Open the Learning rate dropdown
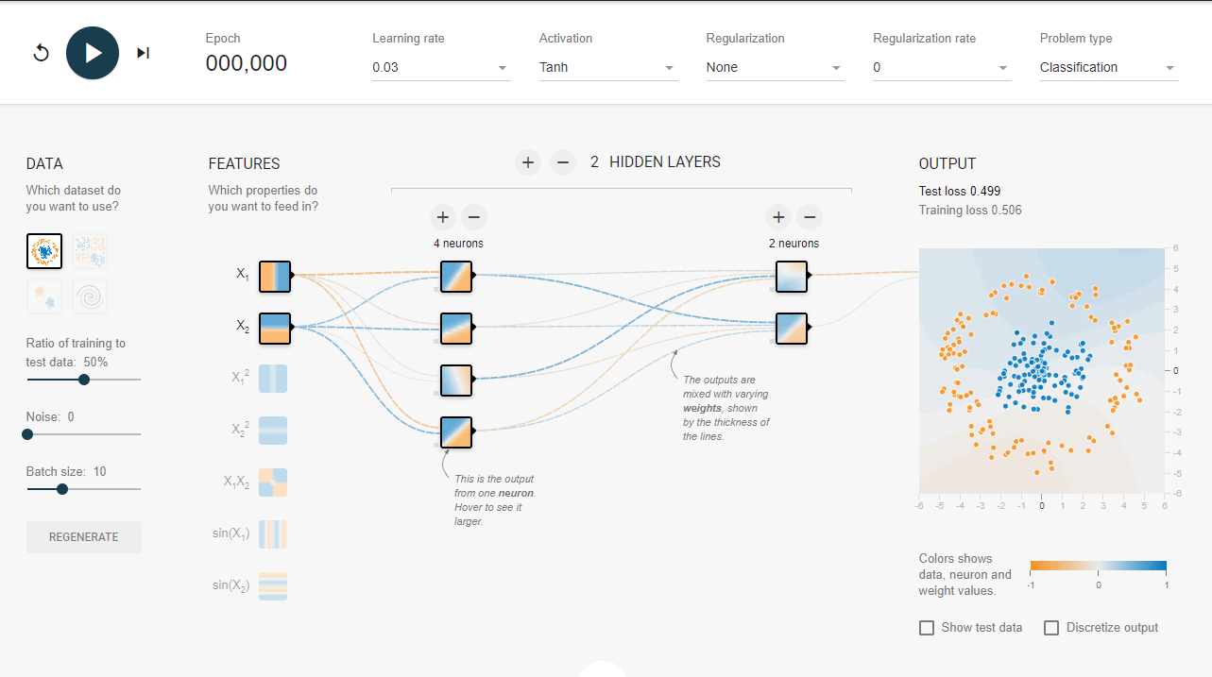Image resolution: width=1212 pixels, height=677 pixels. tap(440, 67)
